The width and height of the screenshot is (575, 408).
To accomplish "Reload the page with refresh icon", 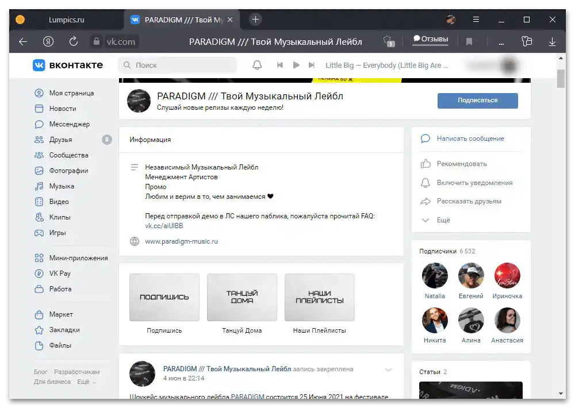I will [x=74, y=41].
